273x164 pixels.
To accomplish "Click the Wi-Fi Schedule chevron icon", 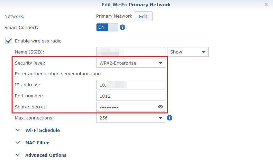I will pyautogui.click(x=18, y=130).
